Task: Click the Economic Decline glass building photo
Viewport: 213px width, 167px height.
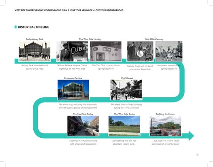Action: point(73,90)
